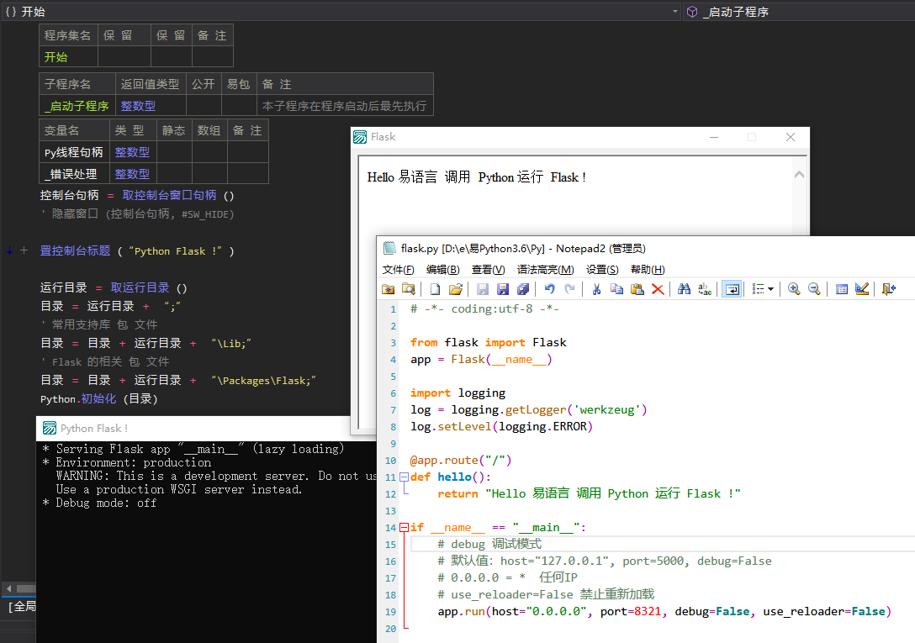The height and width of the screenshot is (643, 915).
Task: Click the select scheme icon in Notepad2
Action: 842,289
